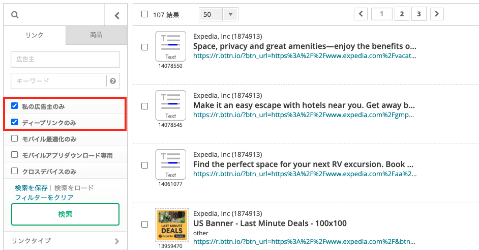479x250 pixels.
Task: Uncheck ディープリンクのみ checkbox
Action: tap(14, 122)
